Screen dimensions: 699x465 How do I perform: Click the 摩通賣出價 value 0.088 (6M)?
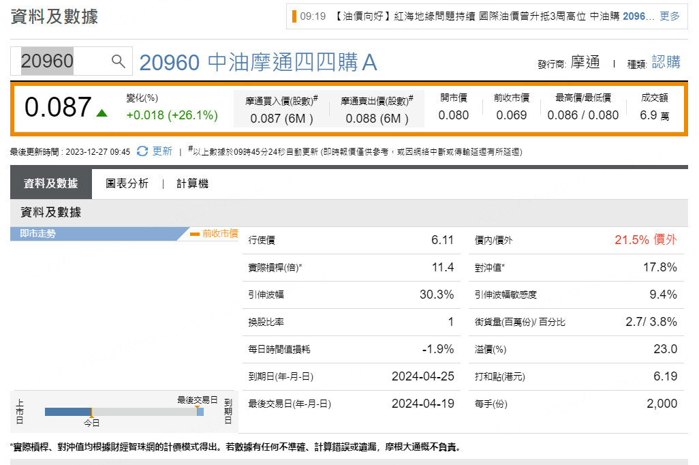(x=377, y=119)
